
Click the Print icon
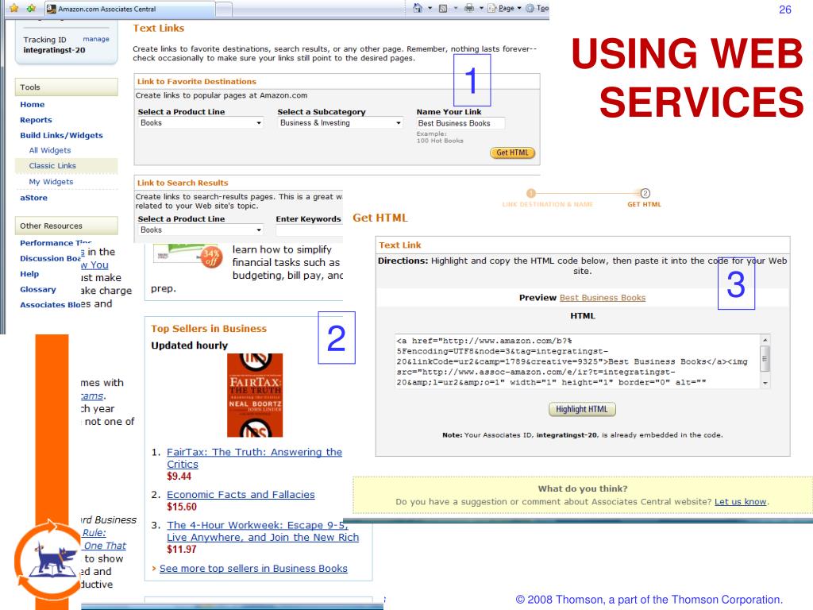tap(469, 8)
